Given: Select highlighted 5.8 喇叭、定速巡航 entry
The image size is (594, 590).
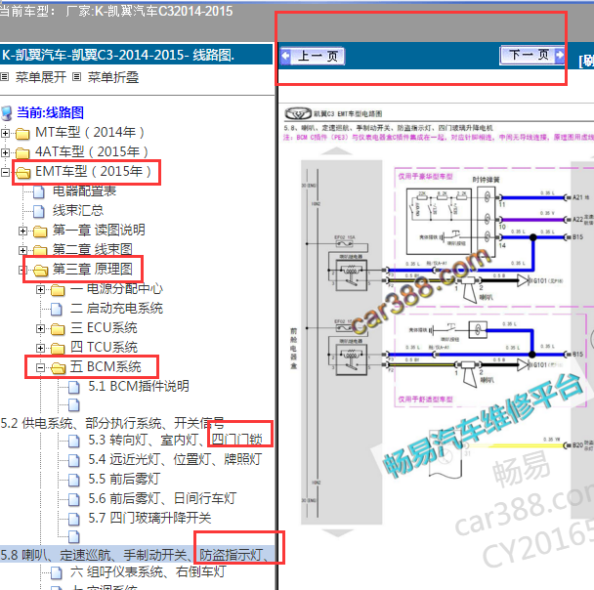Looking at the screenshot, I should pos(138,555).
